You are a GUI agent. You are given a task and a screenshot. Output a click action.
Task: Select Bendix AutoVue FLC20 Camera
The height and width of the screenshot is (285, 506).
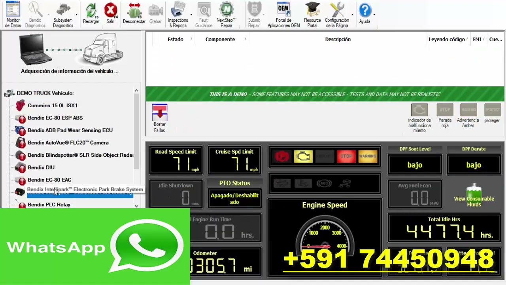(68, 142)
